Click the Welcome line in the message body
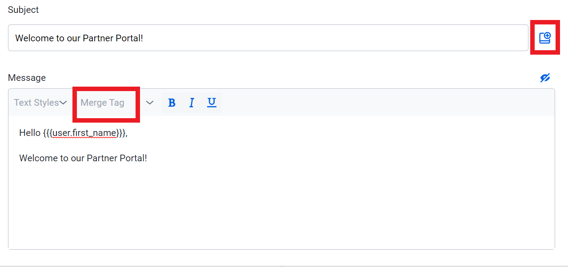Screen dimensions: 568x267 click(83, 158)
